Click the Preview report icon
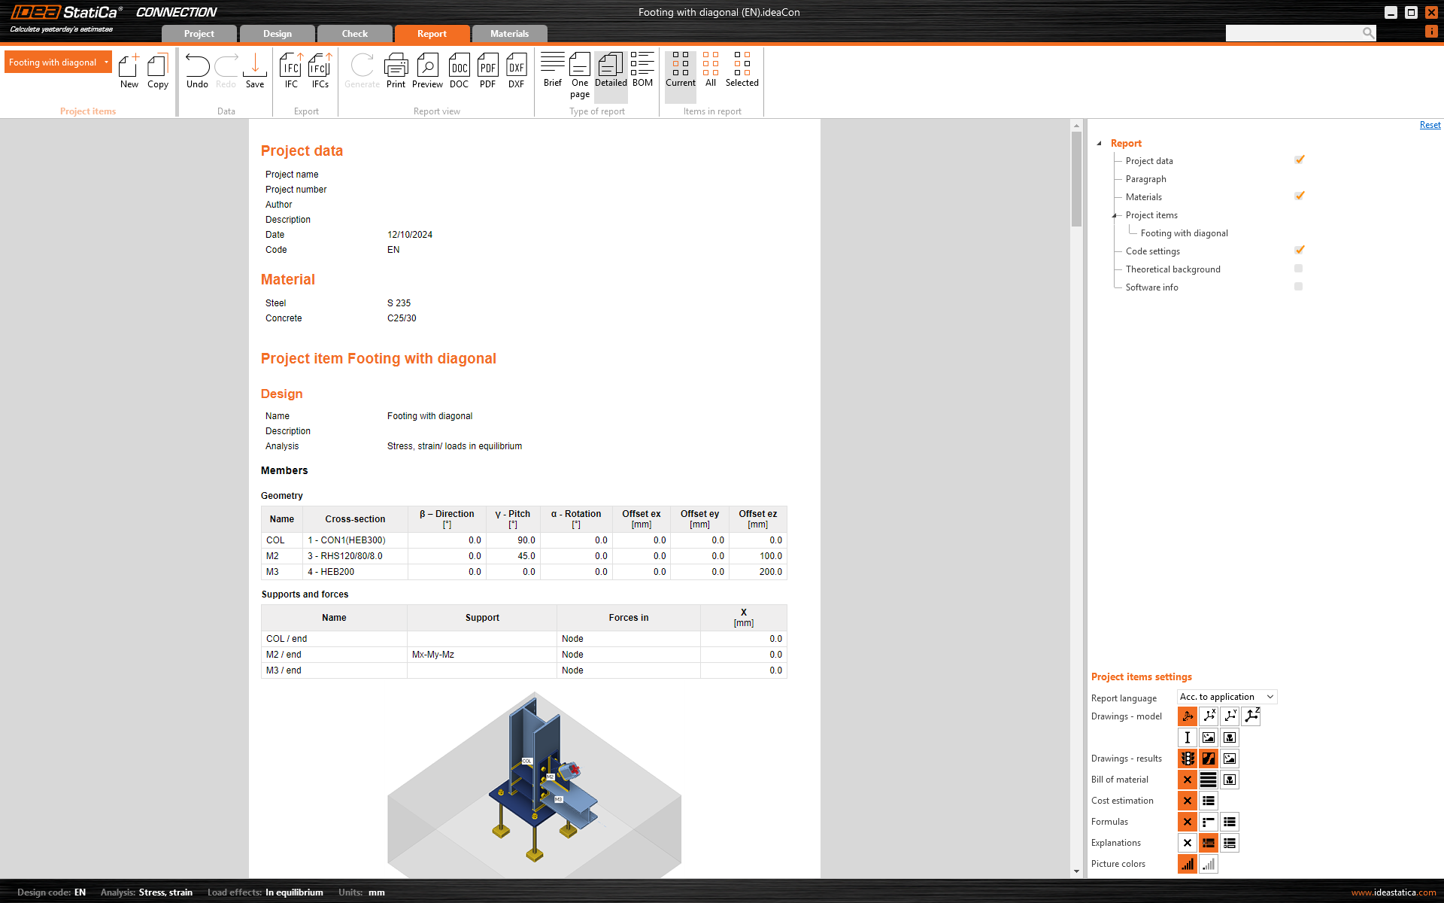Image resolution: width=1444 pixels, height=903 pixels. (x=427, y=71)
